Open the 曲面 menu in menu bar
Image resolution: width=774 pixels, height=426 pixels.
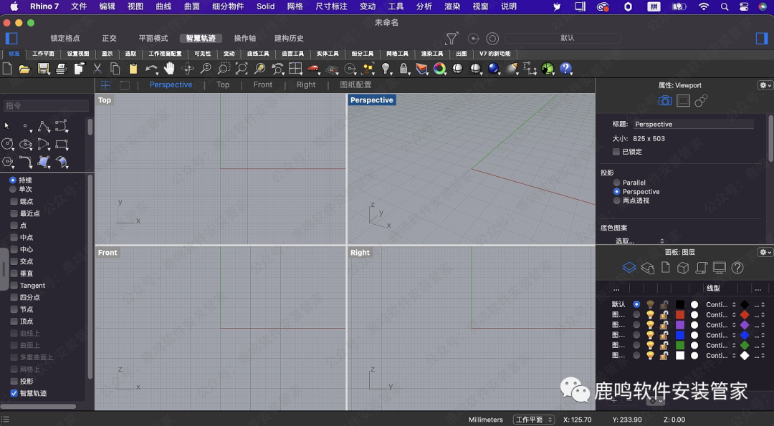[191, 6]
